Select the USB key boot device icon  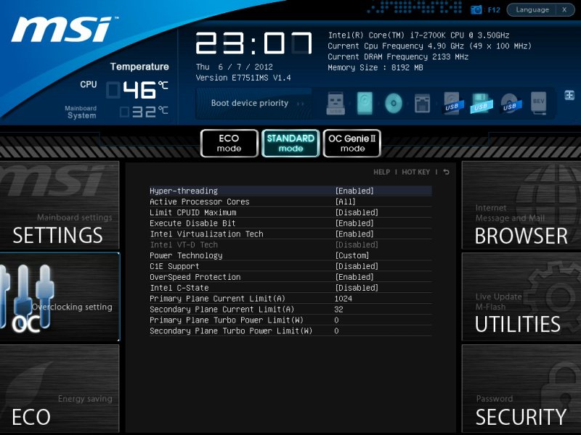click(x=336, y=103)
